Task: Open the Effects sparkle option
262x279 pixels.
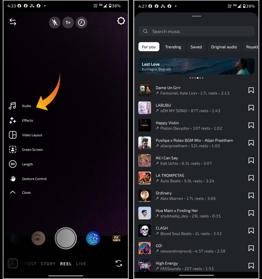Action: tap(21, 120)
